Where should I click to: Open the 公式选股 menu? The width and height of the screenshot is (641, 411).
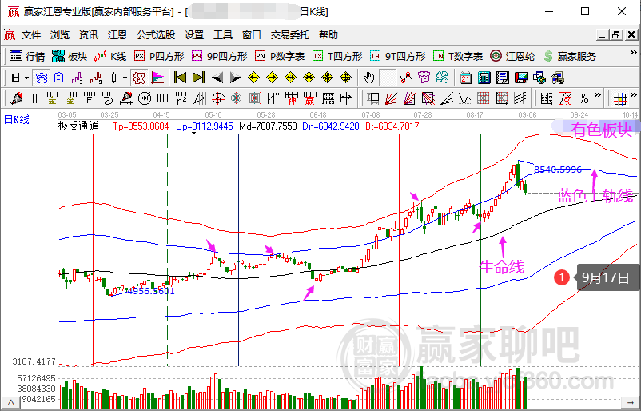point(156,34)
